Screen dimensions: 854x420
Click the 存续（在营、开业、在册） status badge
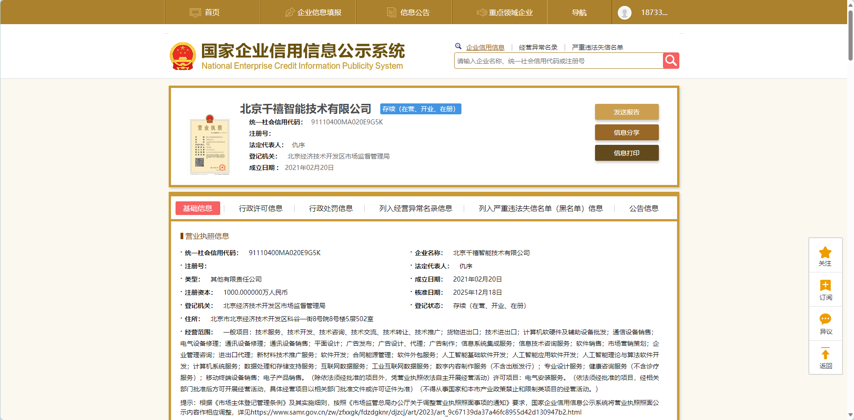tap(421, 109)
